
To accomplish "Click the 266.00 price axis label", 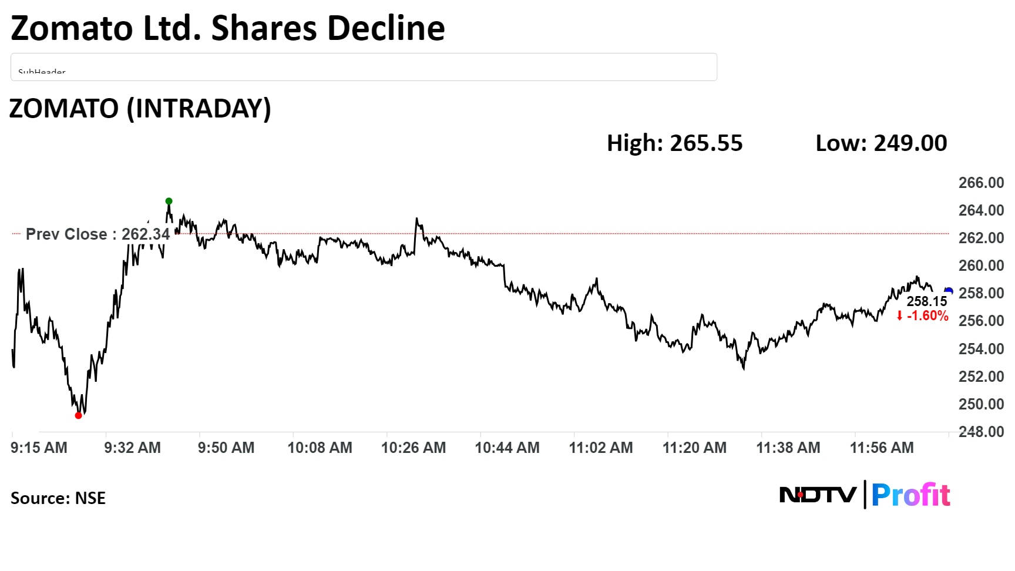I will (981, 183).
